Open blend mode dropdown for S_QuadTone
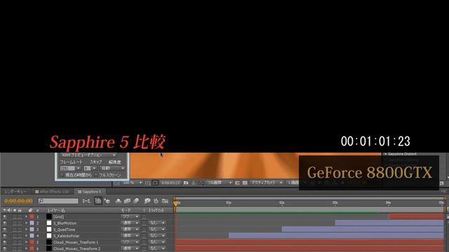 point(130,230)
